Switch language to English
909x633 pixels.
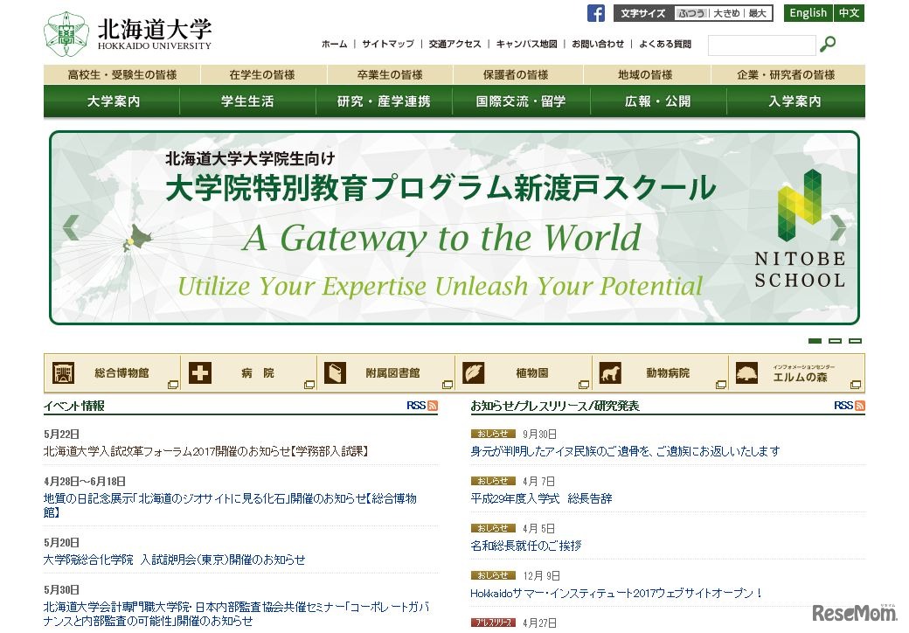808,13
